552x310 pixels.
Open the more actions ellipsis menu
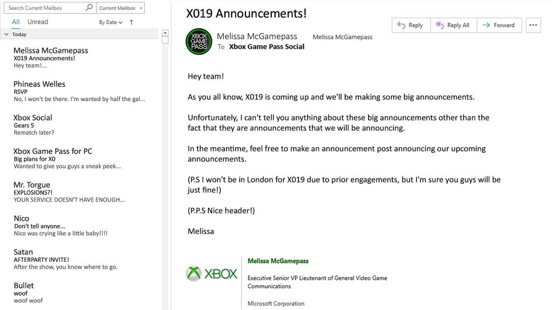(x=533, y=25)
